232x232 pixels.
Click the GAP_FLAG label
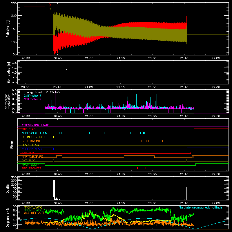(x=28, y=129)
